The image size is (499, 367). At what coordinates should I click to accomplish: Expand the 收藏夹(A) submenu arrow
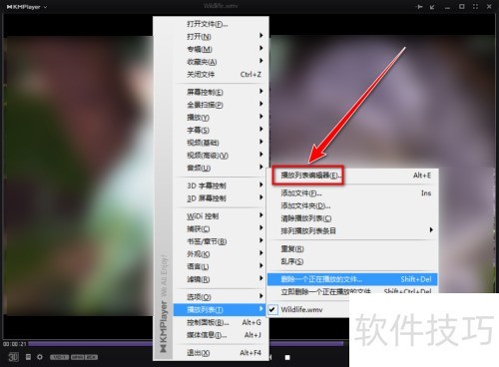pyautogui.click(x=261, y=61)
